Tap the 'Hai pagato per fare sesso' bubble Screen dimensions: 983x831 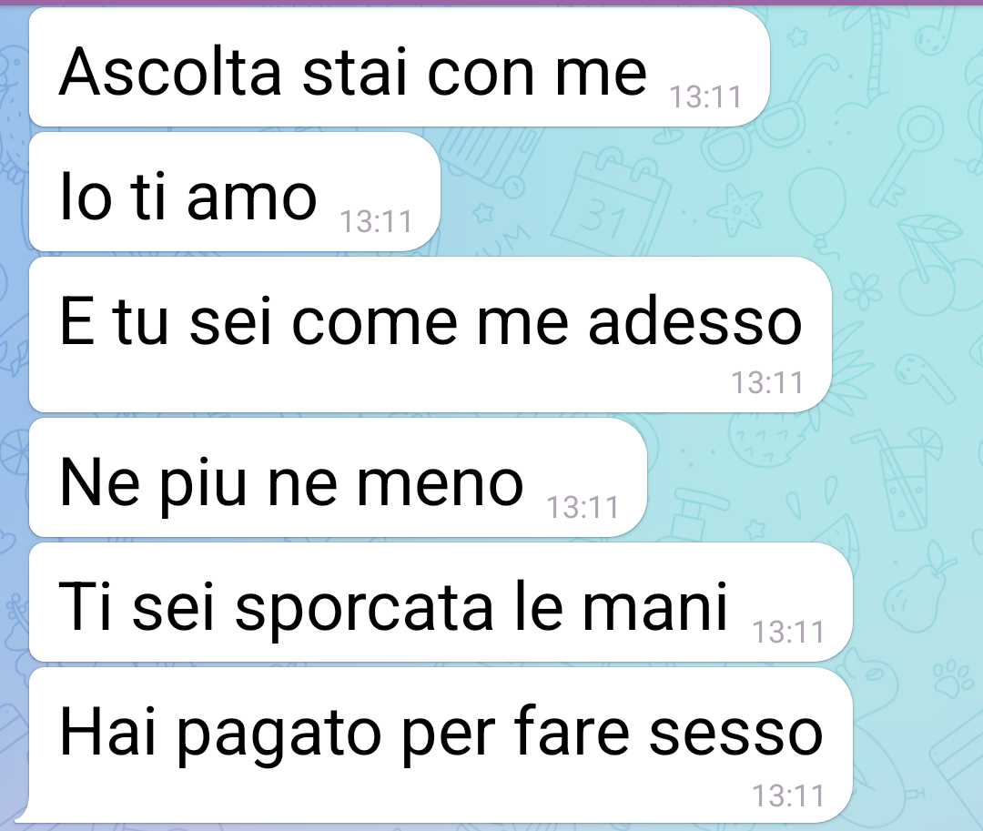pos(441,745)
